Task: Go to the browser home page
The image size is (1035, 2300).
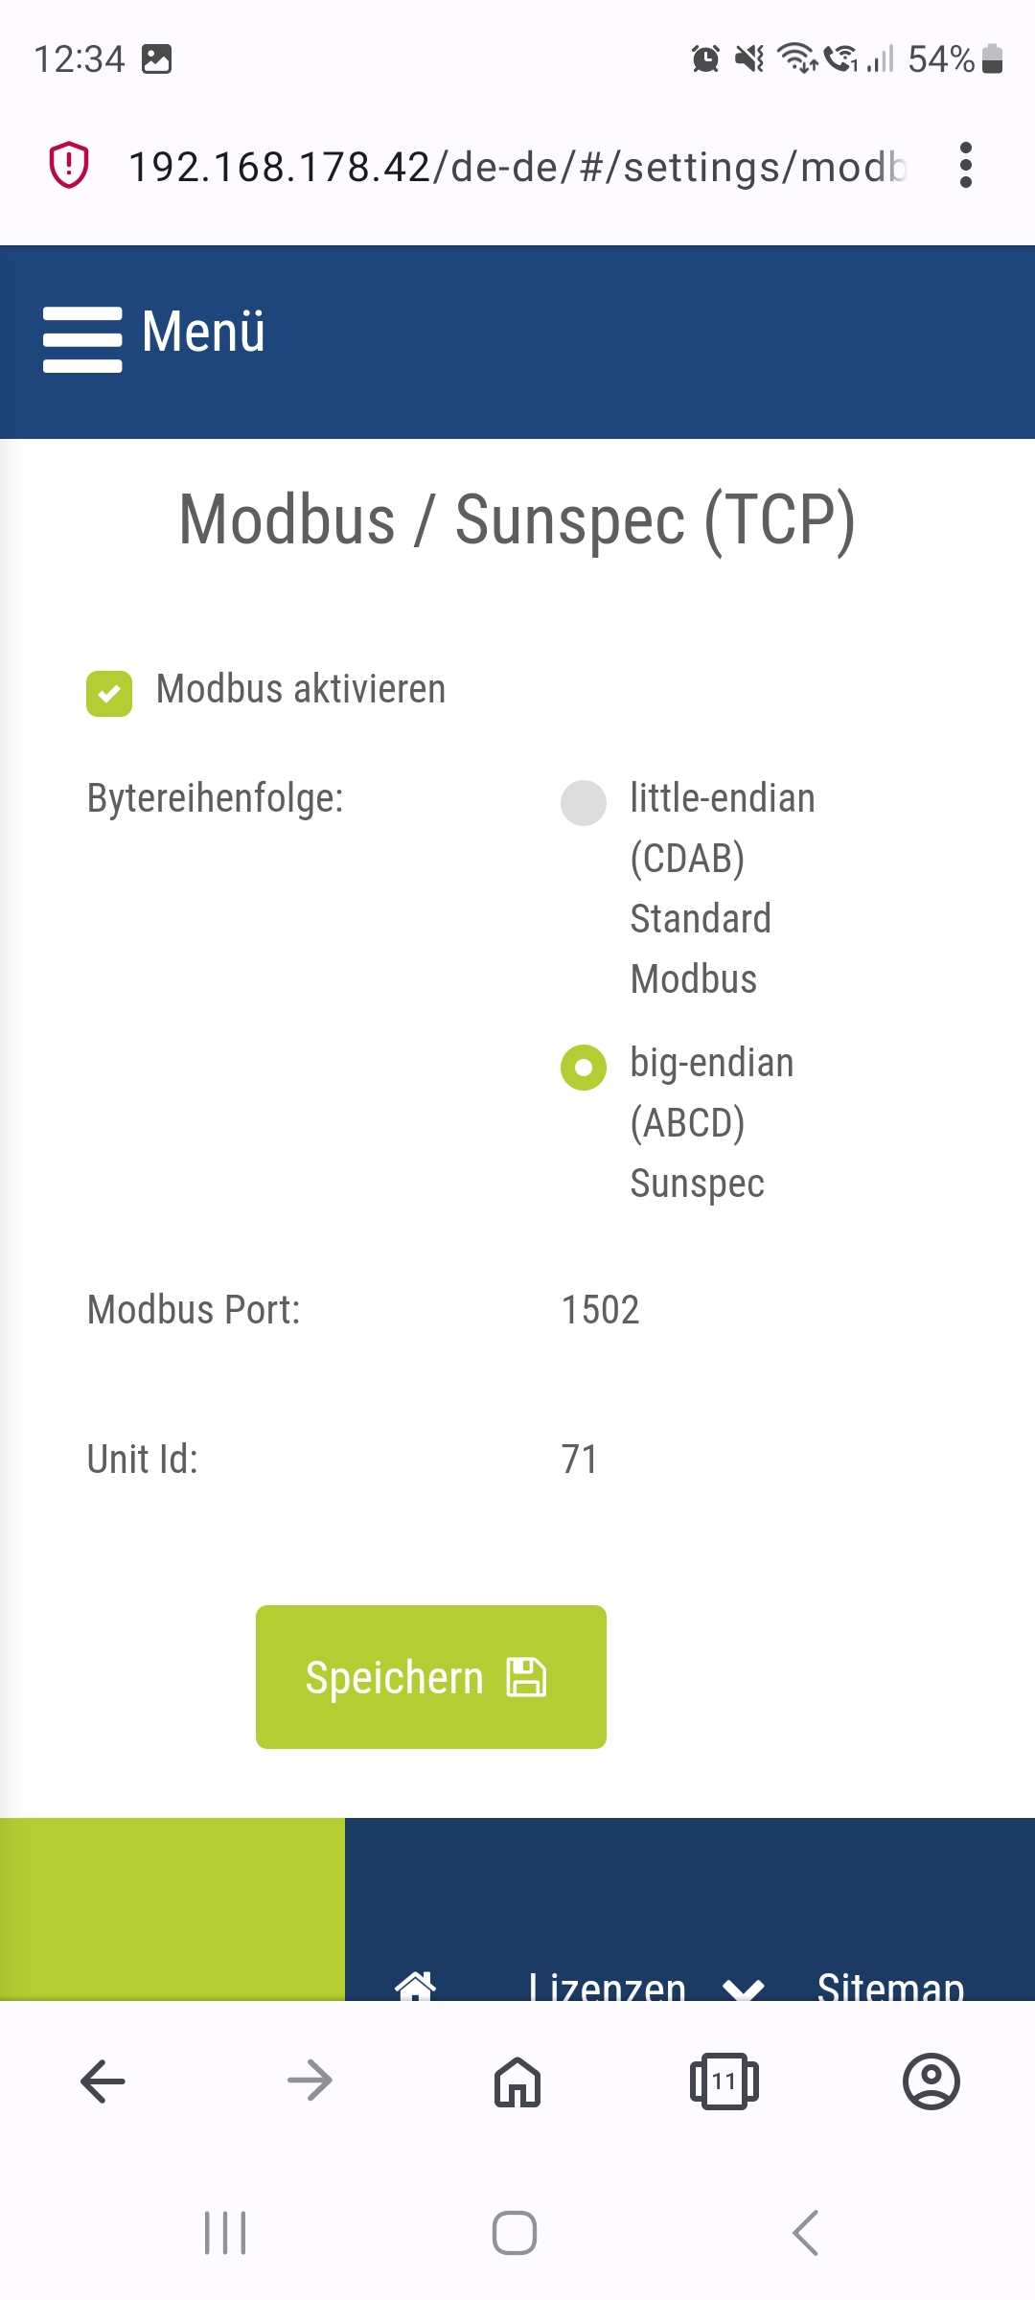Action: tap(517, 2081)
